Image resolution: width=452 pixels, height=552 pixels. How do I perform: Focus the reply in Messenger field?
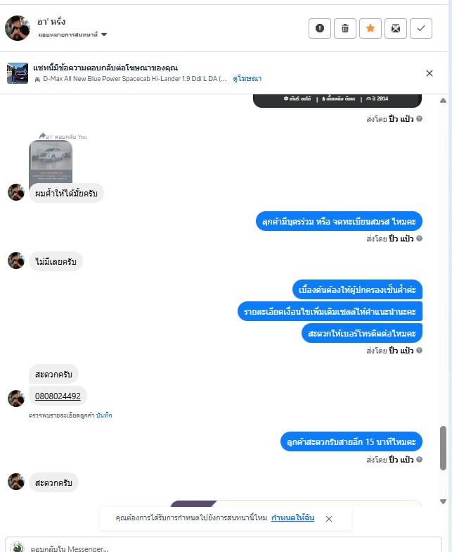pos(224,546)
